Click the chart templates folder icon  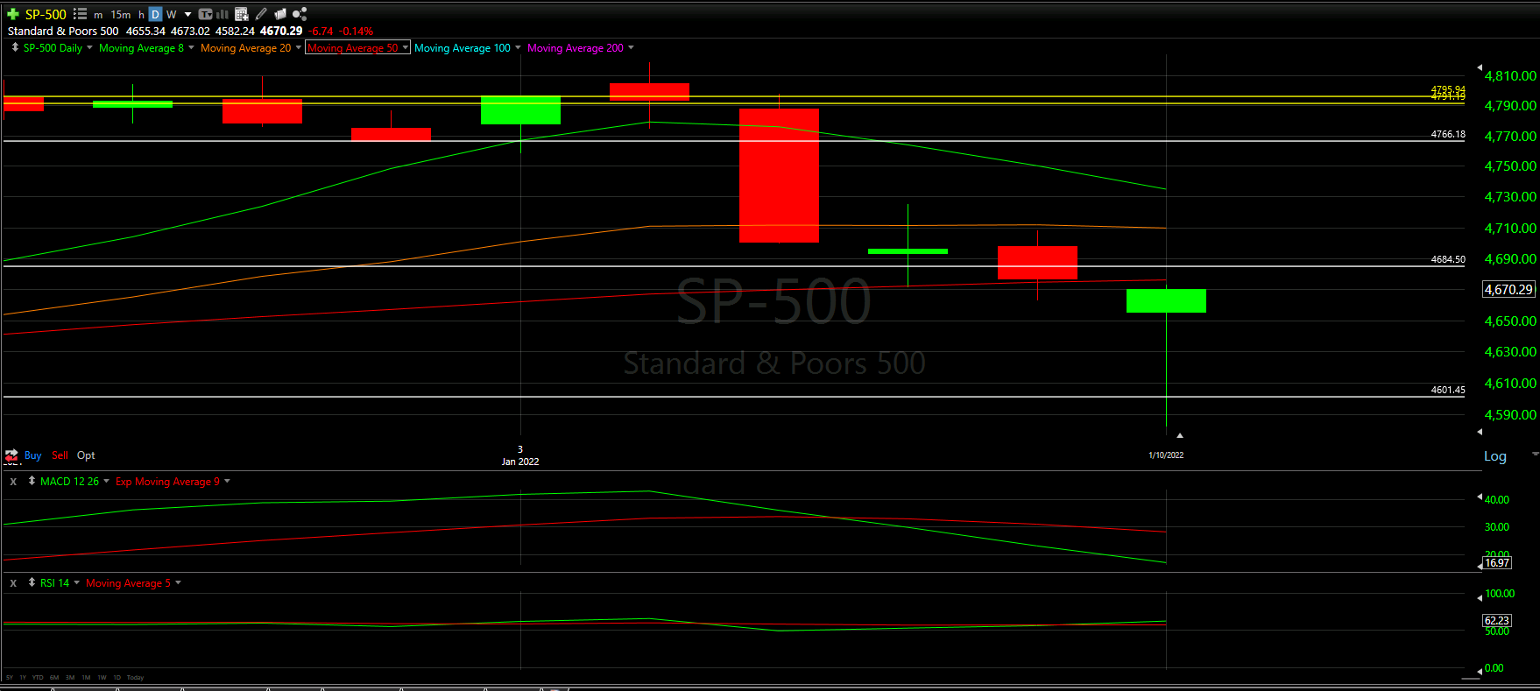(x=280, y=14)
